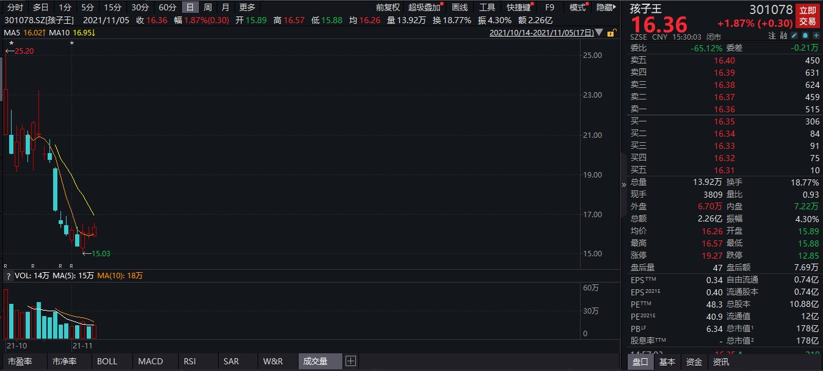Click the lock icon beside the date range
Image resolution: width=823 pixels, height=371 pixels.
pos(610,33)
